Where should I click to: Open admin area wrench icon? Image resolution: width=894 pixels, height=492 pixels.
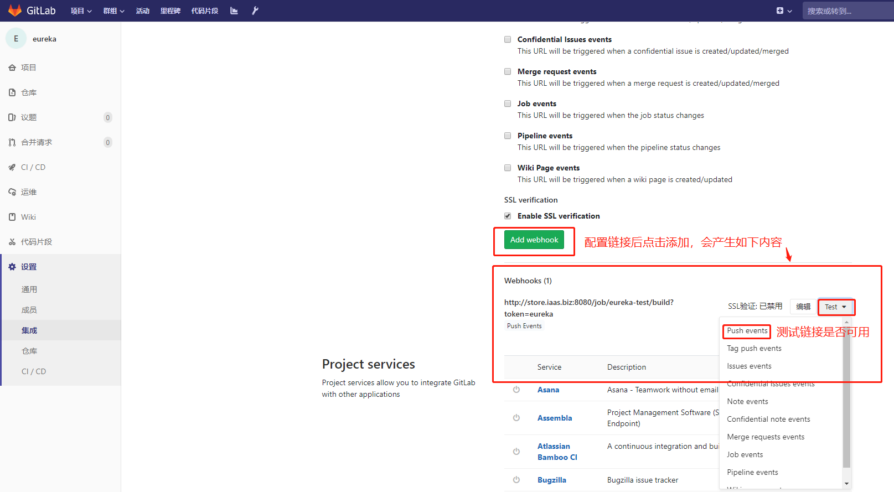point(255,11)
